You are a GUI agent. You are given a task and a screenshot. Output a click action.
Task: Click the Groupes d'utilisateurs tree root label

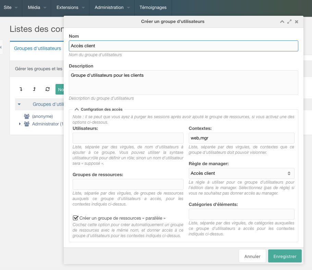coord(48,104)
